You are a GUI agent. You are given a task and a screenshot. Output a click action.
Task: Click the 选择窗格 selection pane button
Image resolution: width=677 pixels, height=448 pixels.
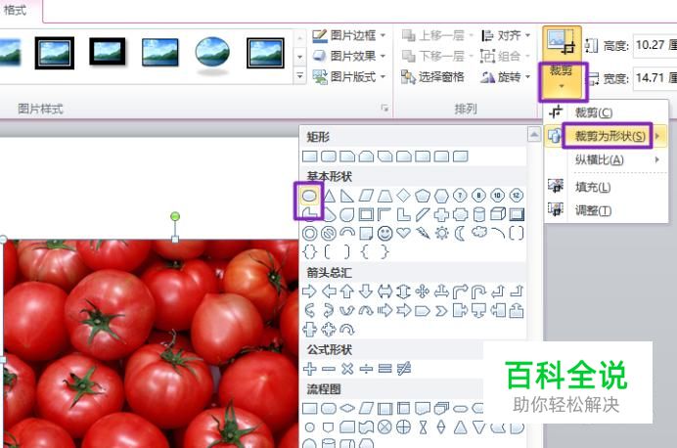[432, 77]
